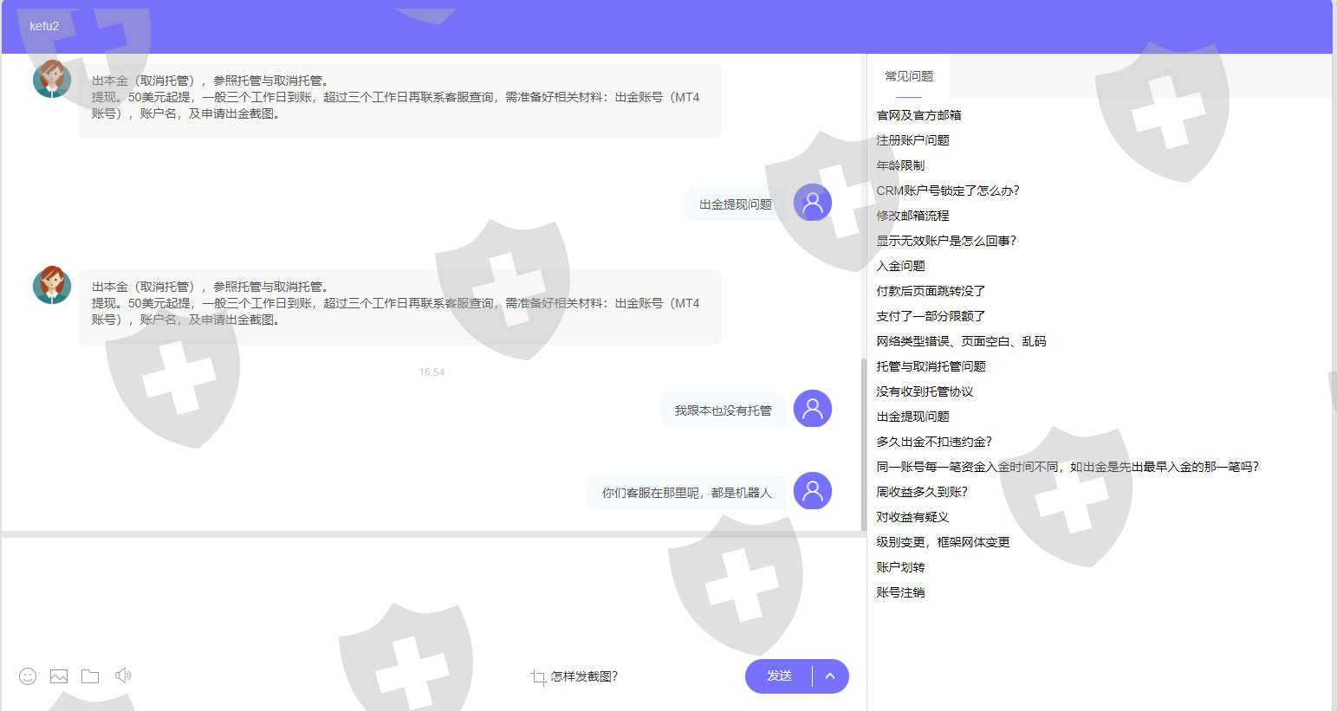Select the 常见问题 tab
1337x711 pixels.
[908, 76]
